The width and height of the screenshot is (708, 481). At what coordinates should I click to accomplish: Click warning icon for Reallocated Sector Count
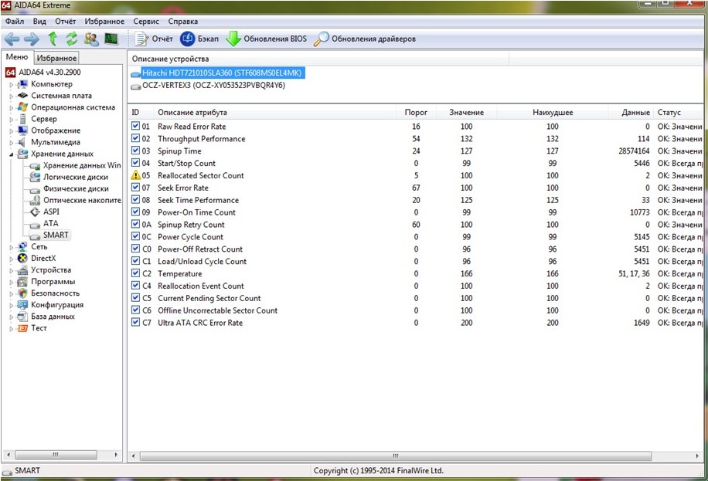pos(135,175)
